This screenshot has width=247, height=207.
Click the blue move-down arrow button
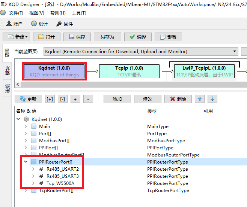pyautogui.click(x=212, y=99)
